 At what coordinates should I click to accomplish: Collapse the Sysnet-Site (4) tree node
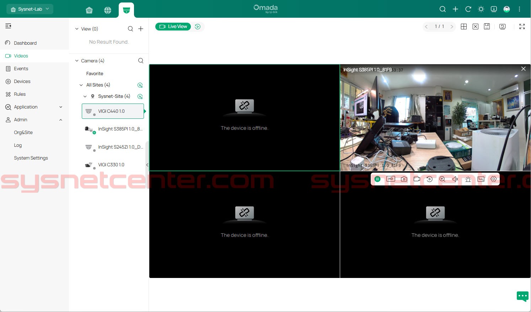pyautogui.click(x=85, y=96)
